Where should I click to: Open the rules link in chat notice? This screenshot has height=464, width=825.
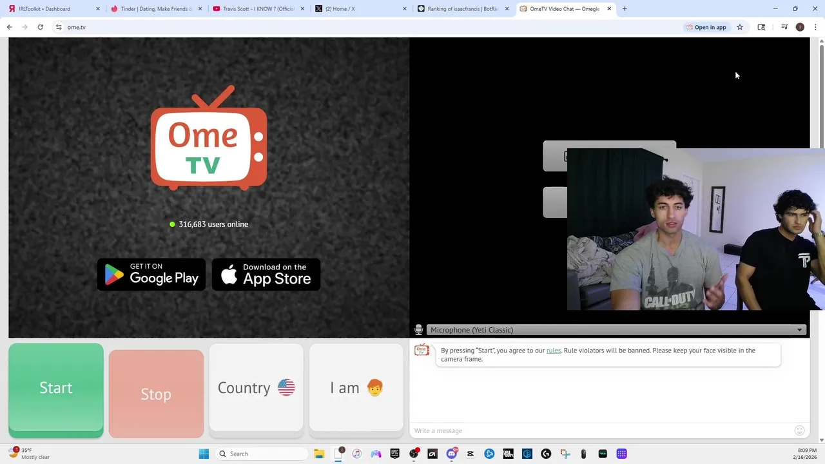(554, 351)
